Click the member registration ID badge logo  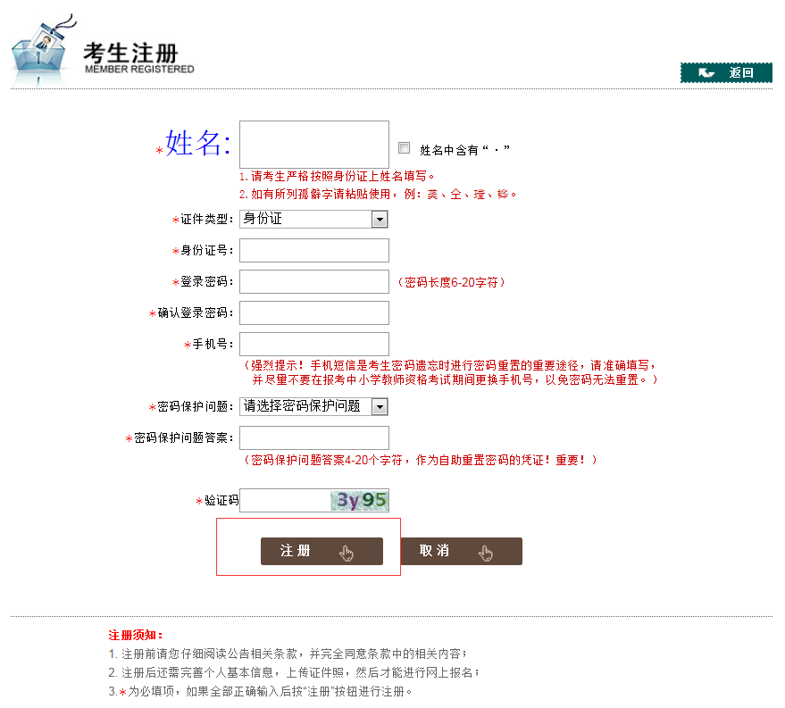tap(40, 51)
